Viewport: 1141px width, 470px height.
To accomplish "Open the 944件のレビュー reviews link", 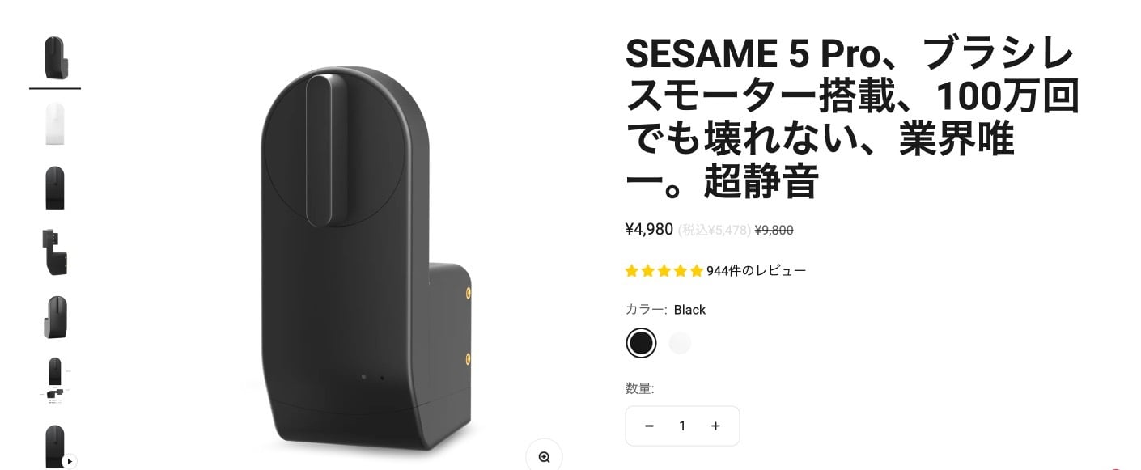I will click(756, 271).
